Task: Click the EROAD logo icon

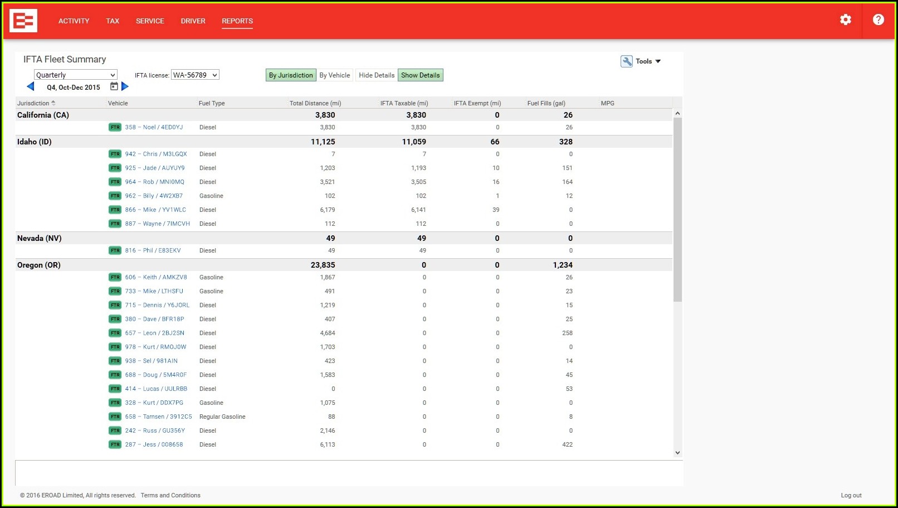Action: 23,21
